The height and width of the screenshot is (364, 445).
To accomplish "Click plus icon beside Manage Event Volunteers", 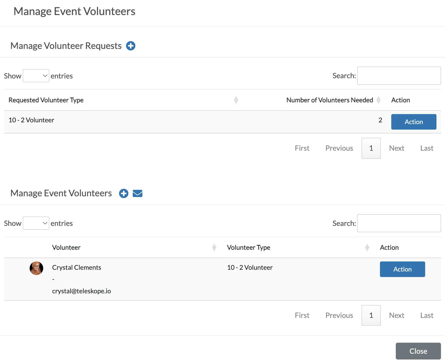I will pos(124,193).
